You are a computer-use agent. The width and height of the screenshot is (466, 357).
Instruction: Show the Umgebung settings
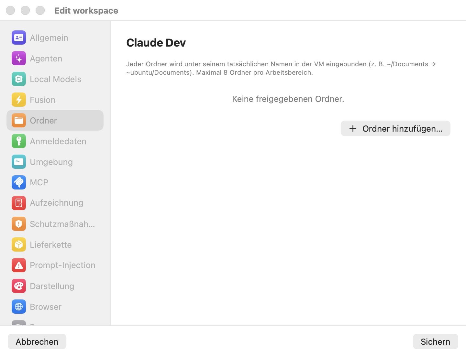coord(55,162)
